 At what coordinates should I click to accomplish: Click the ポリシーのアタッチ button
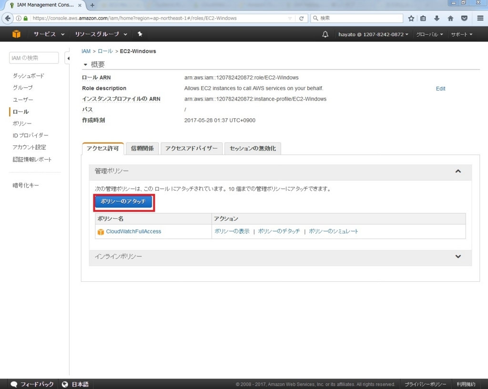tap(123, 202)
